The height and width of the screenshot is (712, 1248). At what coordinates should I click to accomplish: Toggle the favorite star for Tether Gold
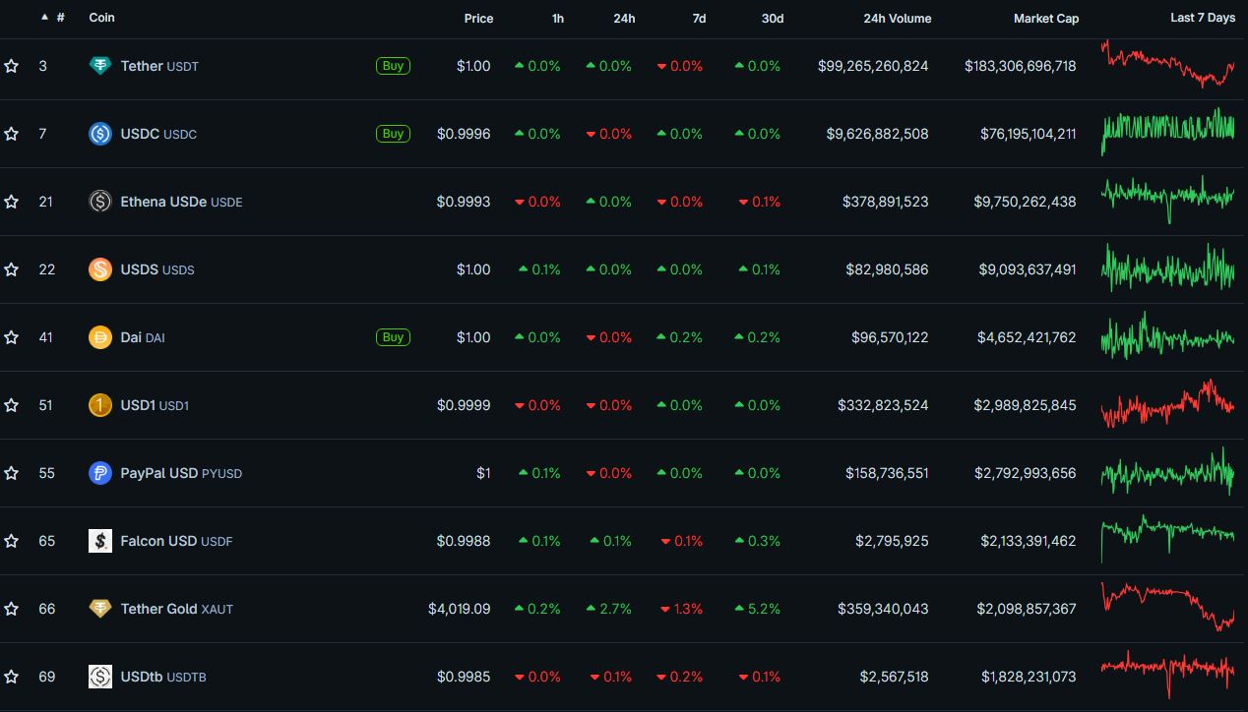click(12, 608)
